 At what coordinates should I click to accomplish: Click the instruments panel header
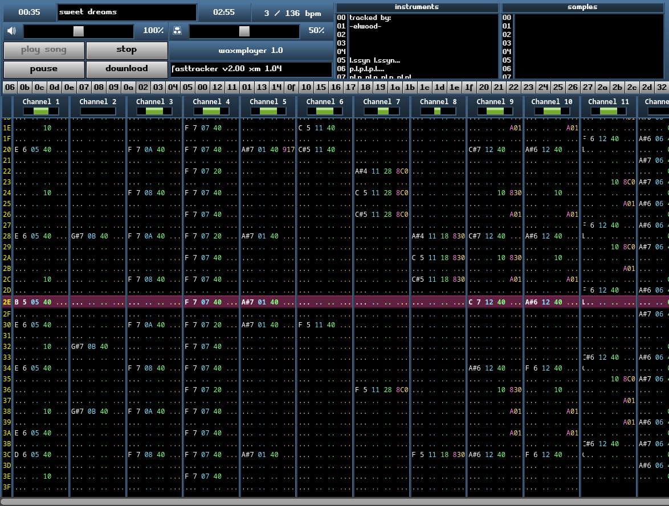(x=417, y=7)
